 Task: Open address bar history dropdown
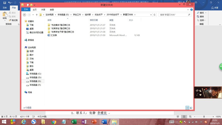(x=151, y=15)
